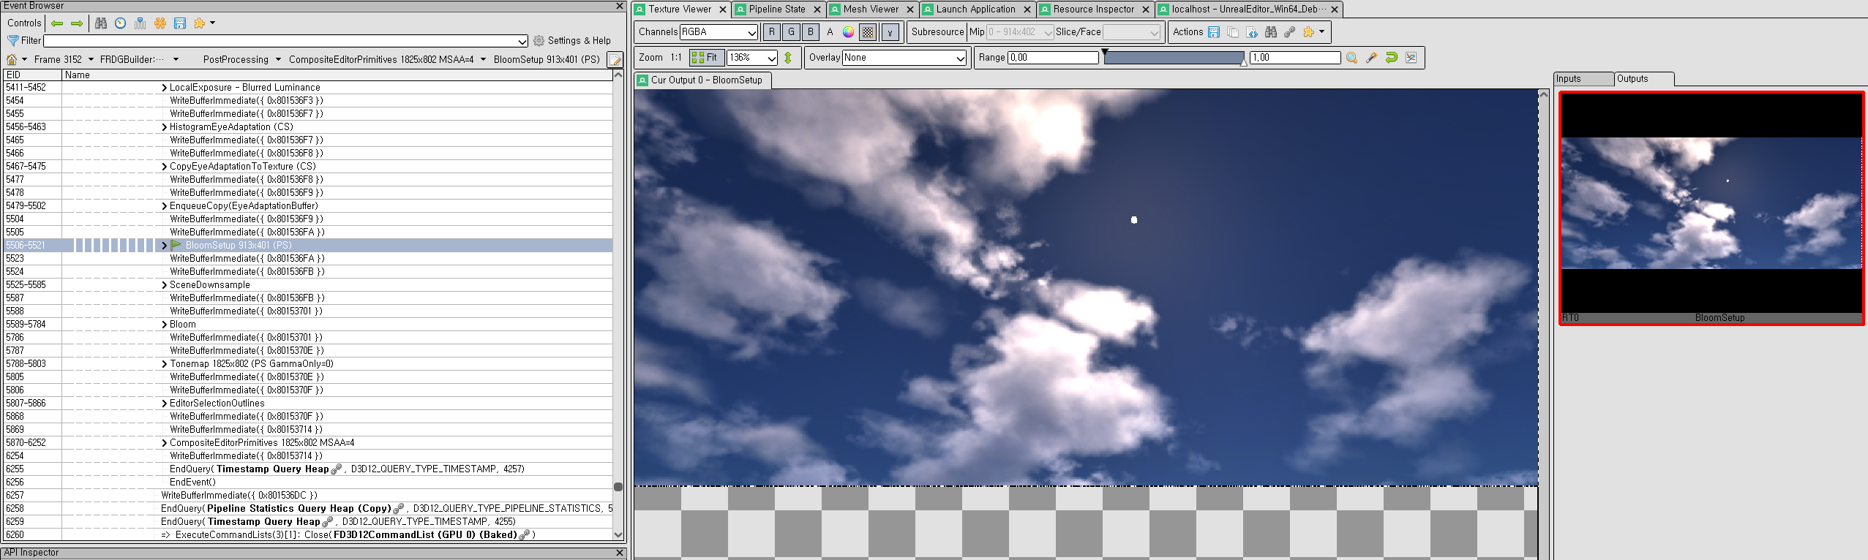Open the Channels RGBA dropdown
The height and width of the screenshot is (560, 1868).
[719, 32]
